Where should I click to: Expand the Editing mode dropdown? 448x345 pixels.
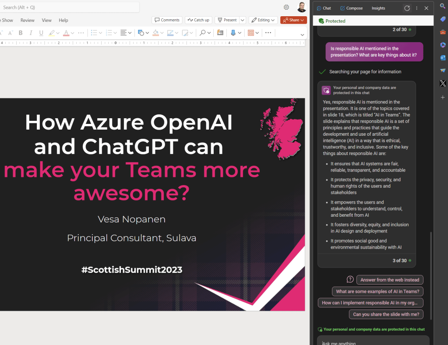point(263,20)
